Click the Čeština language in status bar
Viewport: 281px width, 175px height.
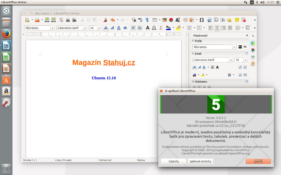pos(141,160)
